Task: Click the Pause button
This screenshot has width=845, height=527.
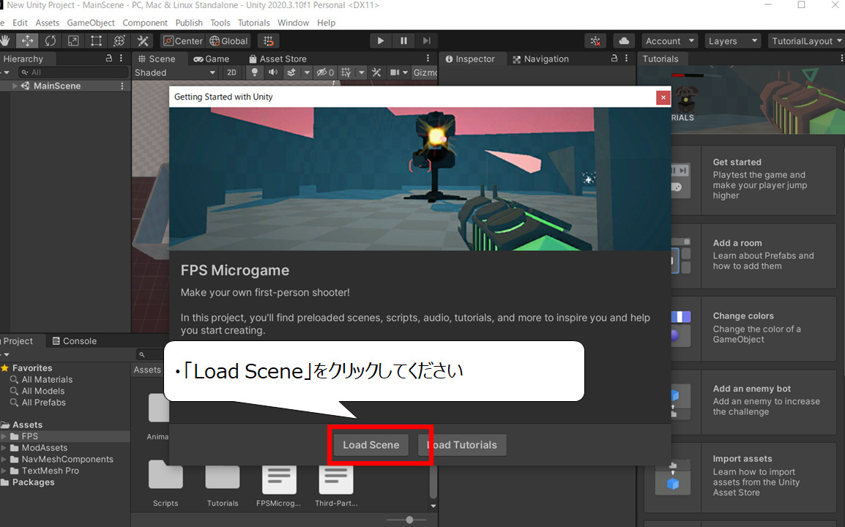Action: click(x=403, y=41)
